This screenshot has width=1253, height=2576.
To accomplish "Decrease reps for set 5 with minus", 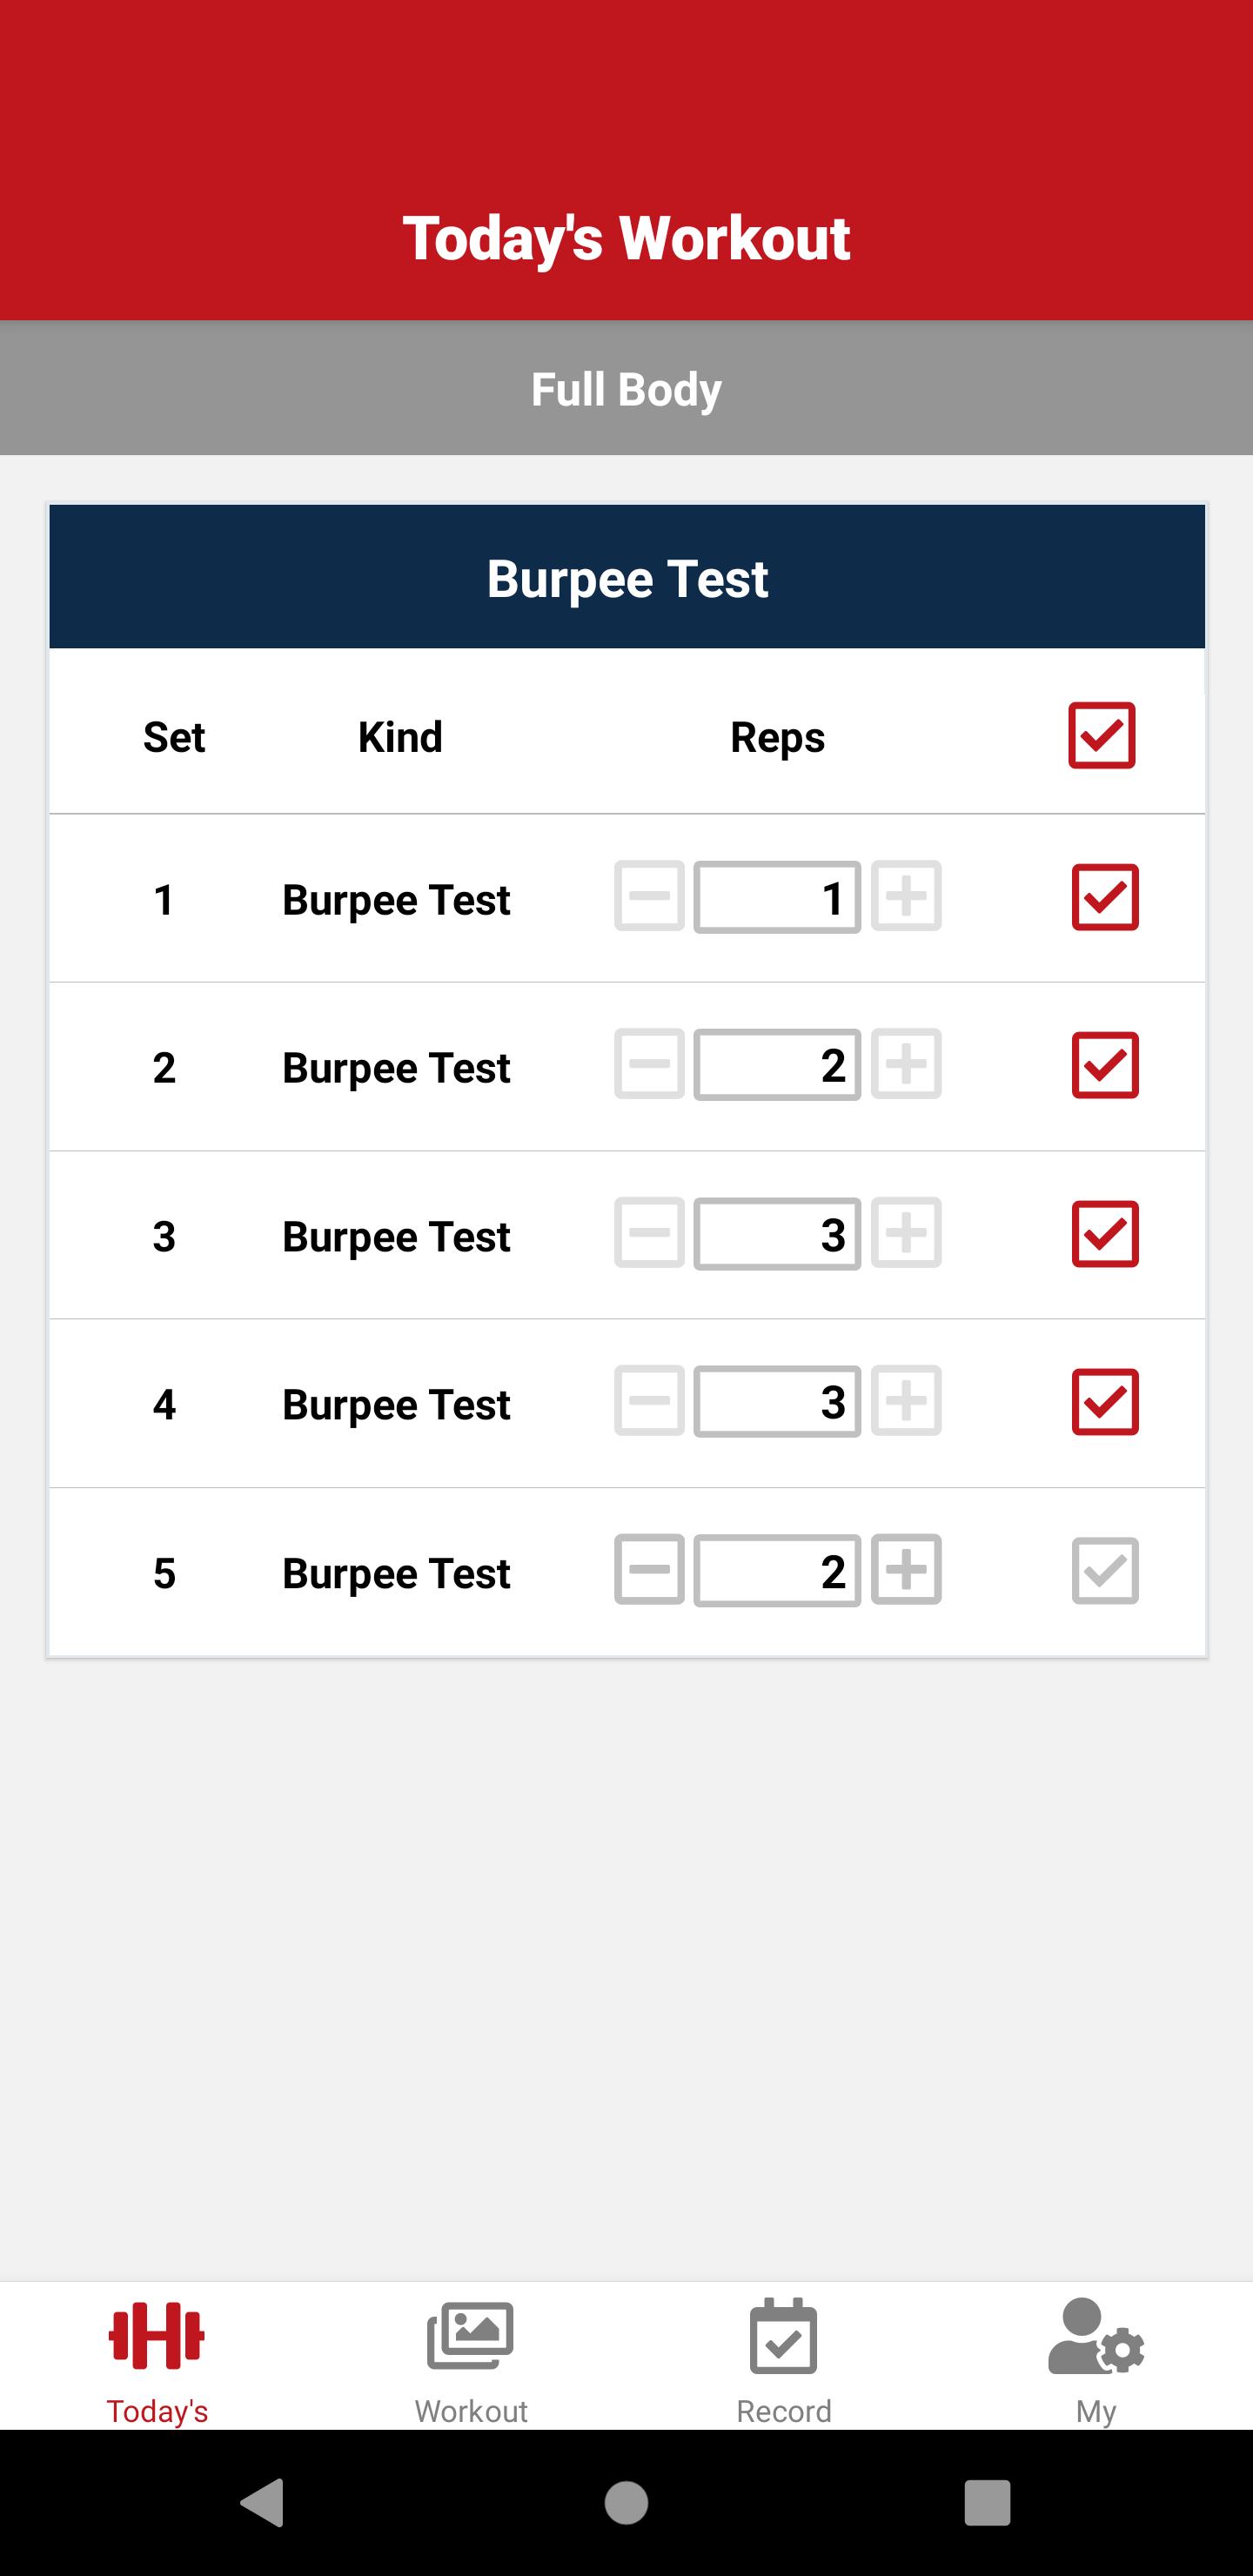I will coord(649,1570).
